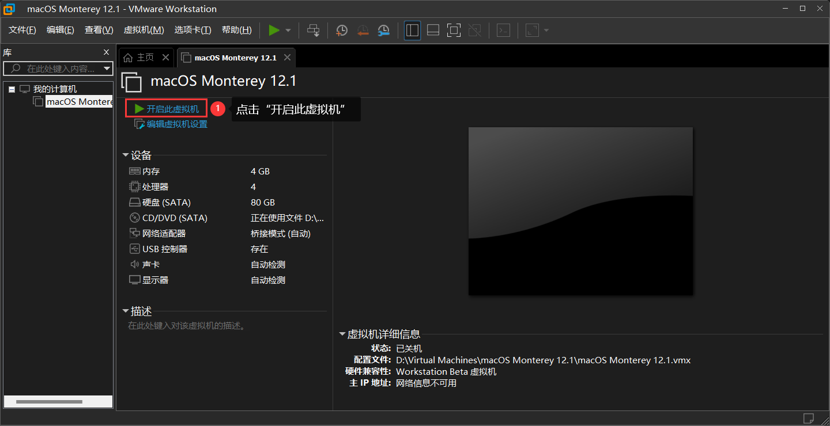Collapse the 设备 section
The height and width of the screenshot is (426, 830).
[x=126, y=155]
